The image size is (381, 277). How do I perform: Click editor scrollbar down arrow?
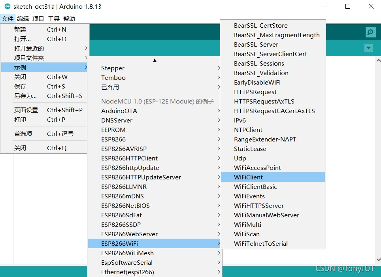[378, 260]
